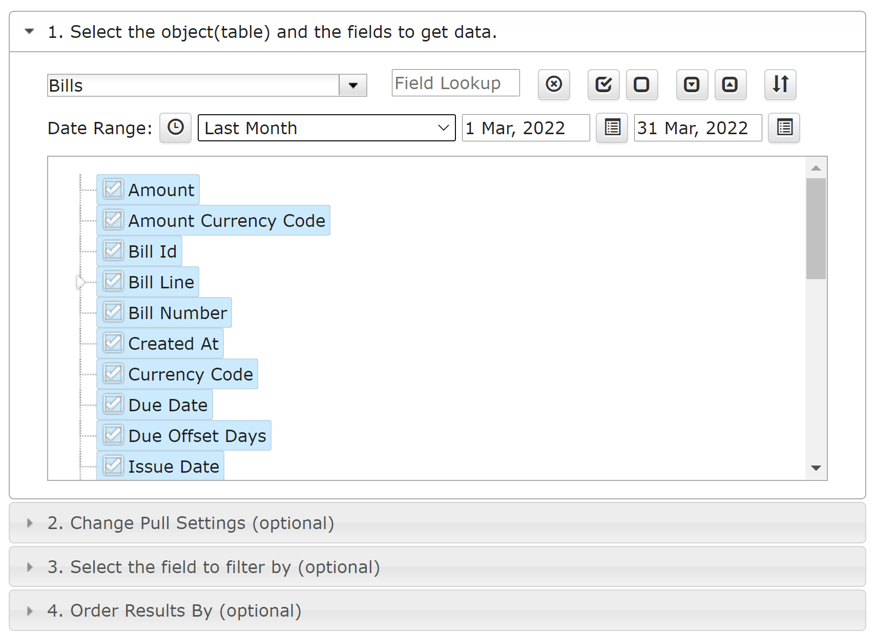Open the Bills object dropdown
This screenshot has width=876, height=632.
pos(353,85)
